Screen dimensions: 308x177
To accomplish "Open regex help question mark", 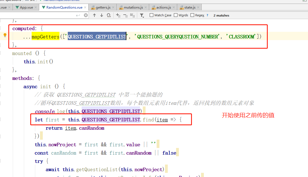I will coord(207,15).
